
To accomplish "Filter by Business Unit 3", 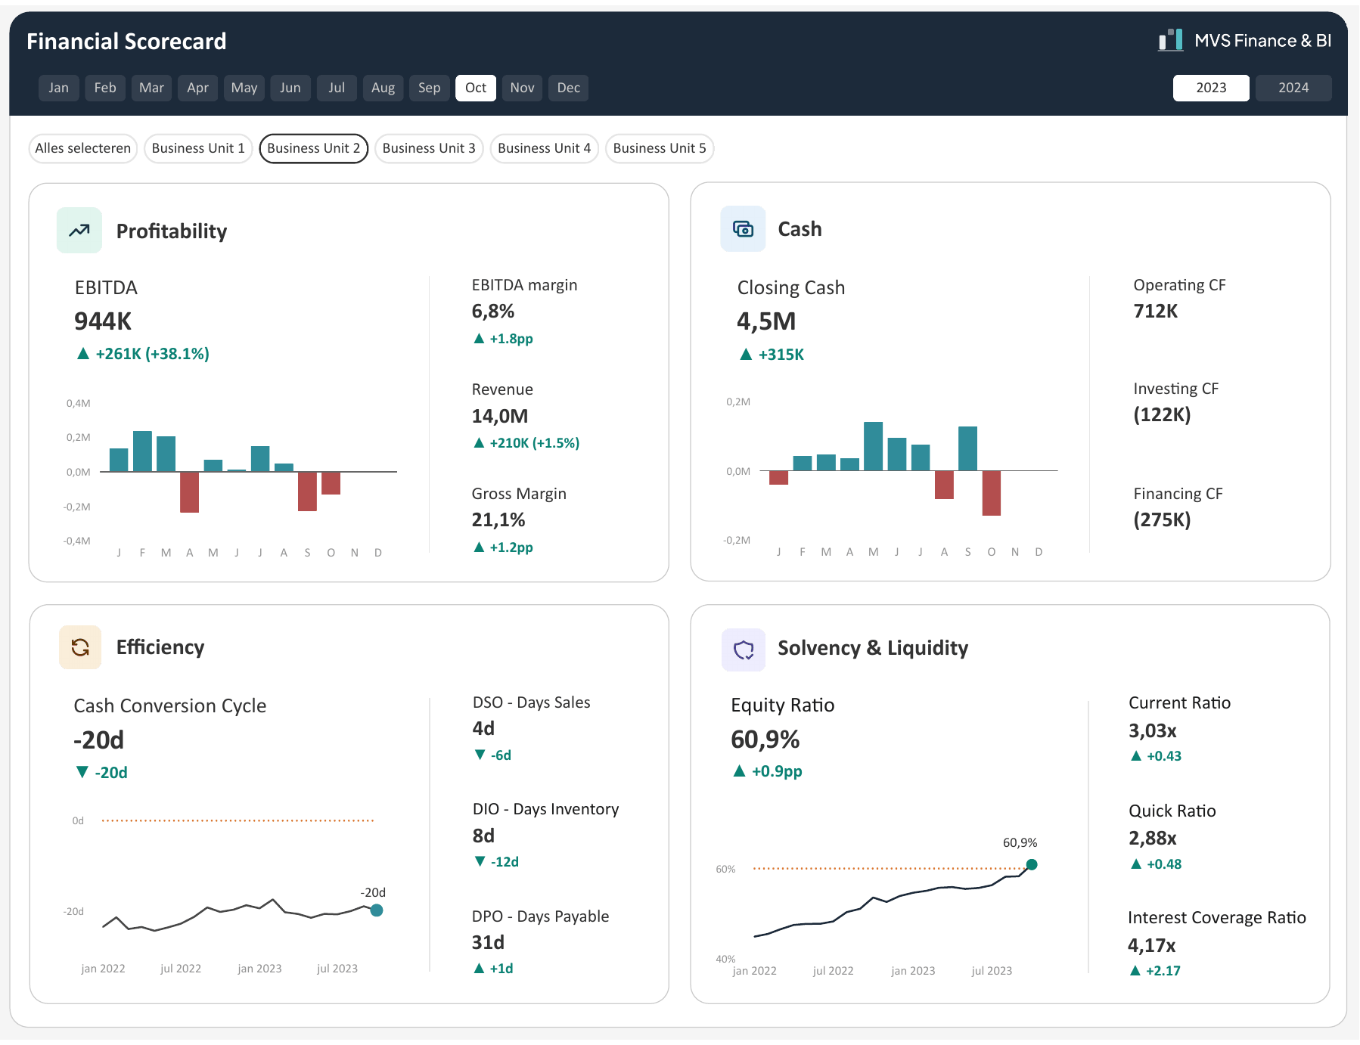I will tap(429, 148).
